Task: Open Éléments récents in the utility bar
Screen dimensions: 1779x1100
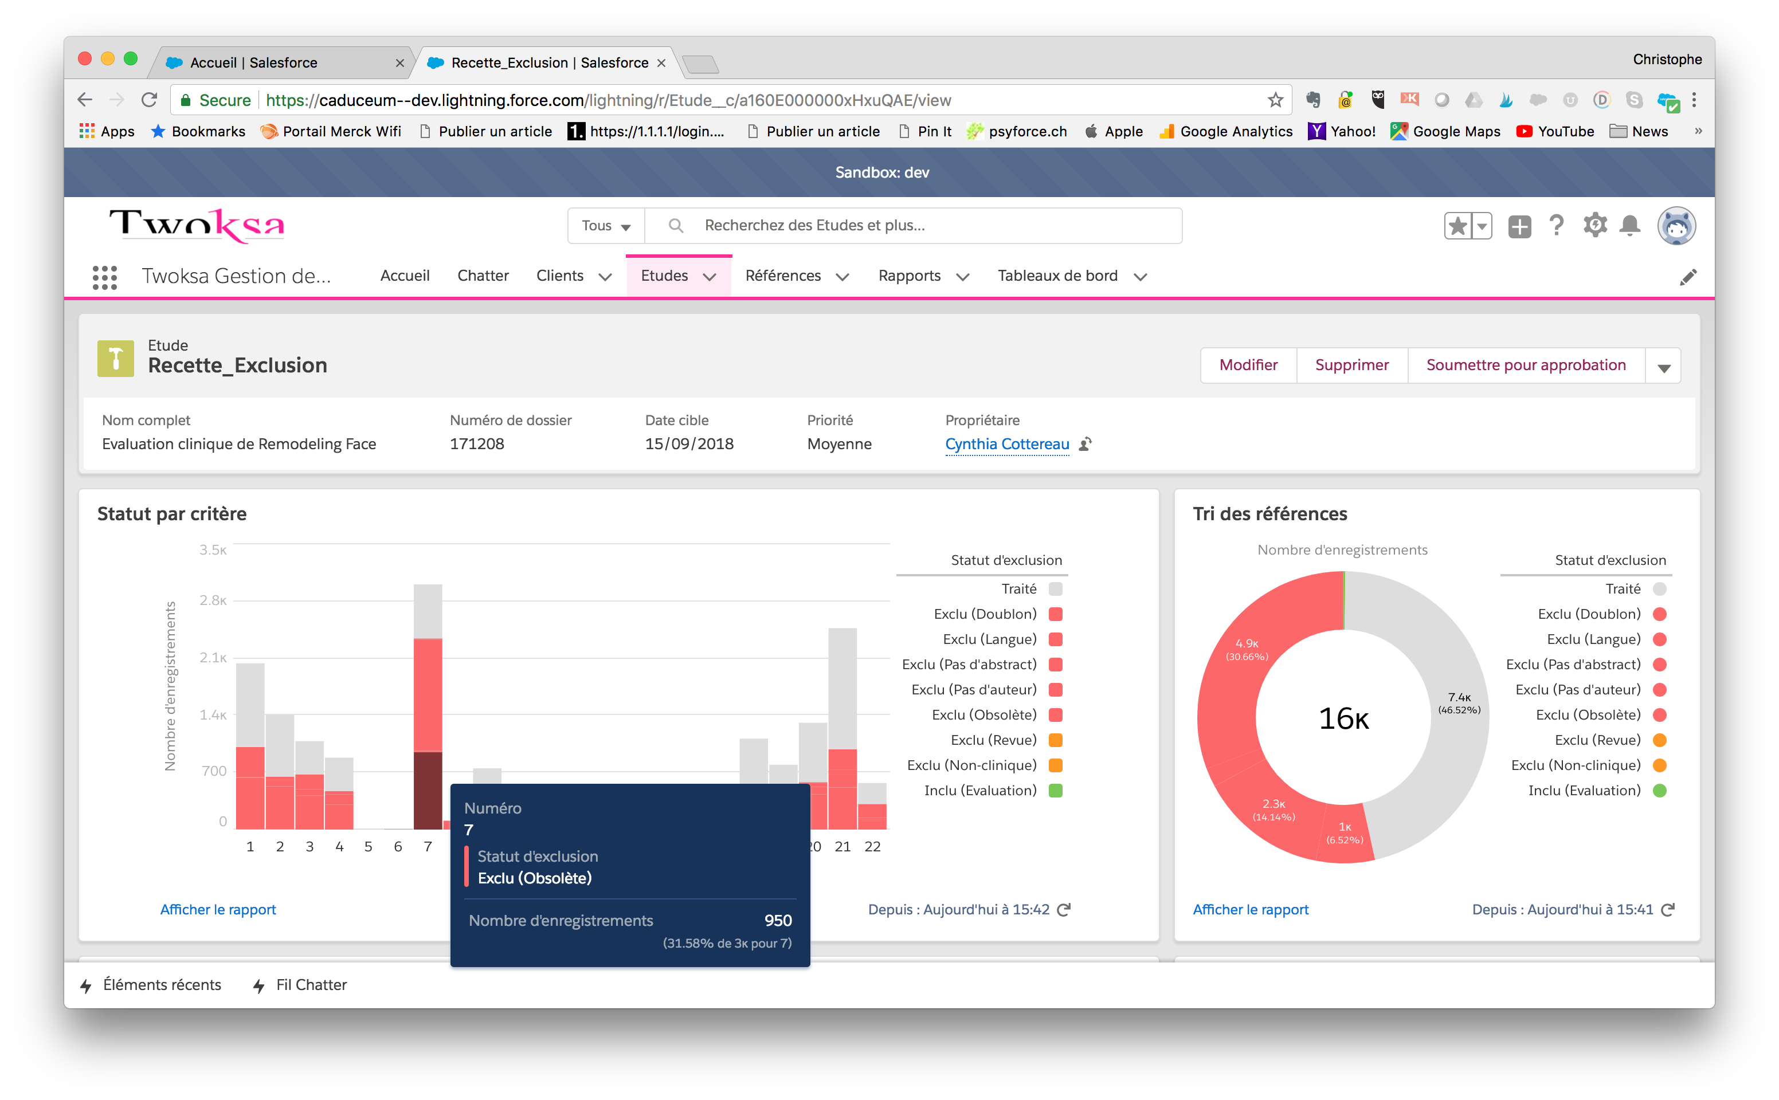Action: click(x=151, y=985)
